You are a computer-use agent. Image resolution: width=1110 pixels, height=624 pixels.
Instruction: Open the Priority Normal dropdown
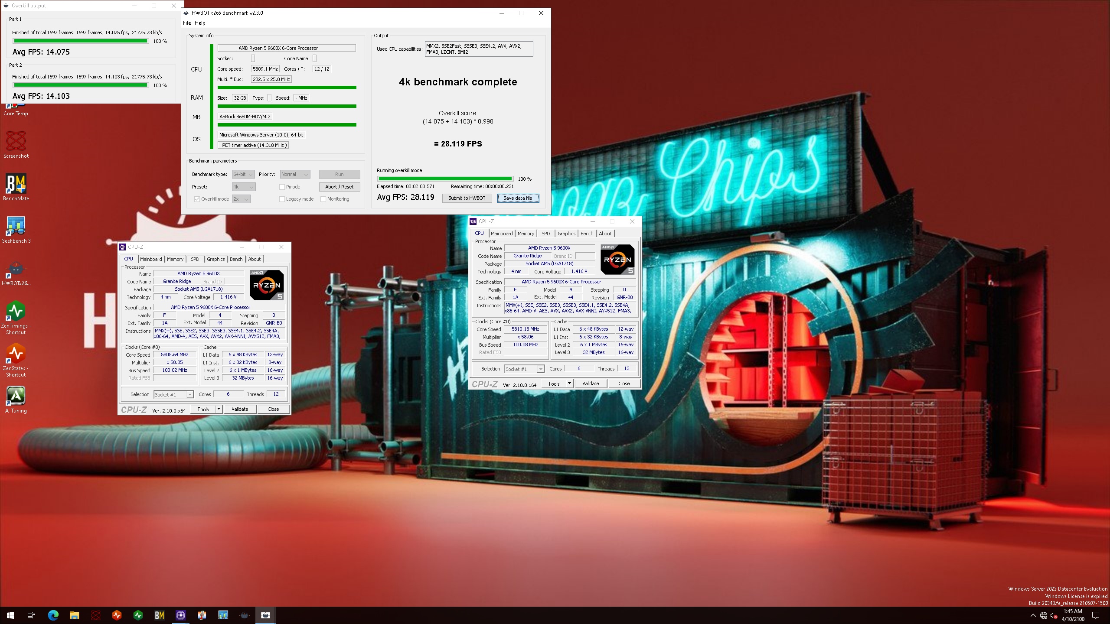pyautogui.click(x=295, y=174)
